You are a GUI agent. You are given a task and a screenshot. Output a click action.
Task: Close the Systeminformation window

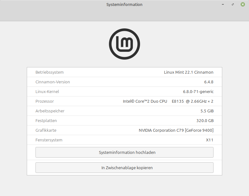pyautogui.click(x=242, y=5)
